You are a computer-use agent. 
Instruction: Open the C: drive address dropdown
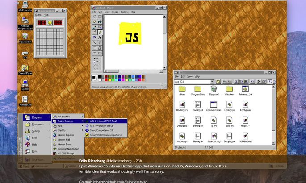(x=212, y=82)
